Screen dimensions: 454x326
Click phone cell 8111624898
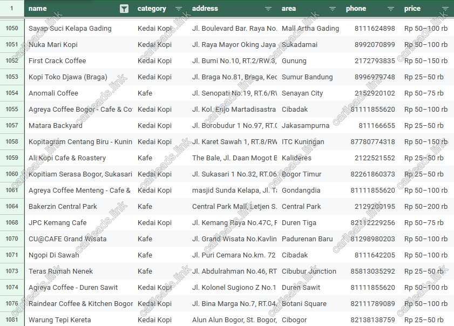(x=371, y=29)
